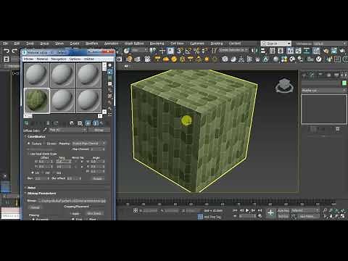
Task: Open Options menu in Material Editor
Action: 75,59
